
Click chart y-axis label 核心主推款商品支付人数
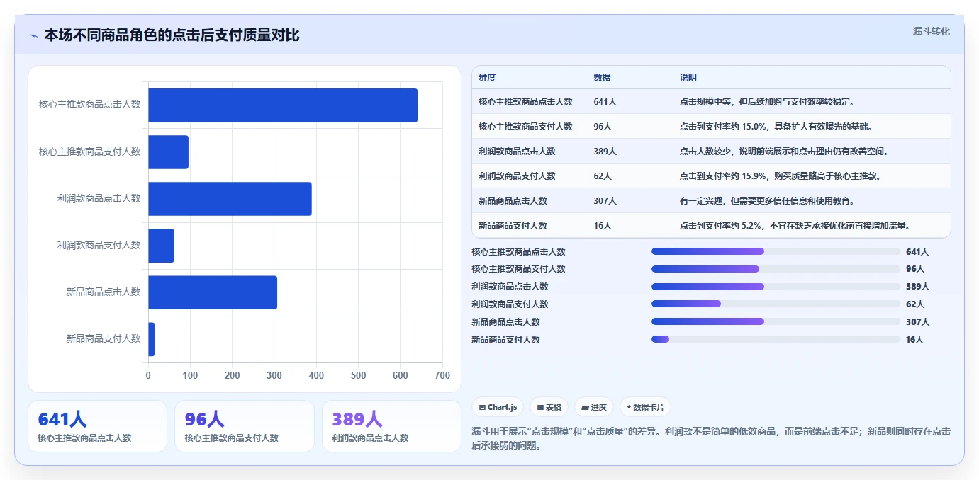tap(90, 152)
